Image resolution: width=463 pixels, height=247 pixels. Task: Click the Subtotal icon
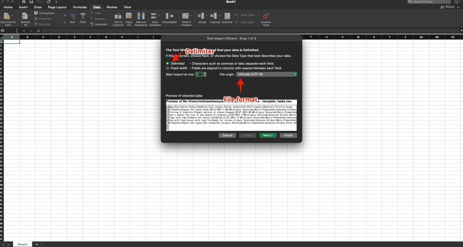tap(227, 17)
